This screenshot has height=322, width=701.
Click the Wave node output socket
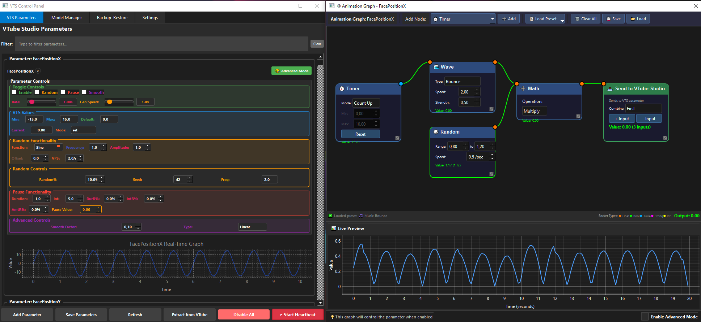coord(495,62)
